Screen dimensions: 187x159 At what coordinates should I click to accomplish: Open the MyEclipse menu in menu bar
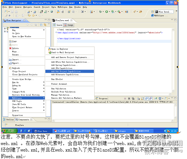(x=62, y=7)
